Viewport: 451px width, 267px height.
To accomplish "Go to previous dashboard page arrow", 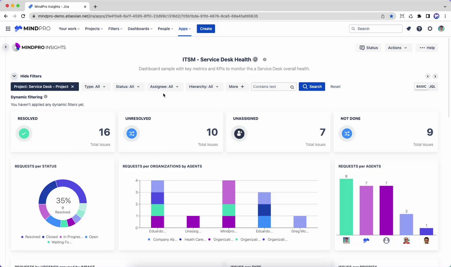I will pos(428,76).
